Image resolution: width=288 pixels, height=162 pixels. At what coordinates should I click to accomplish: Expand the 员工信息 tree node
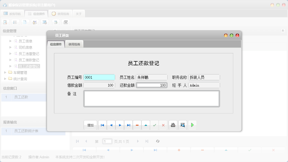point(10,41)
